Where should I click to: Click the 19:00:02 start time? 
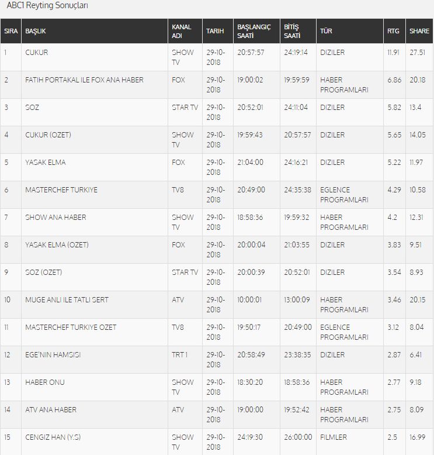click(250, 80)
